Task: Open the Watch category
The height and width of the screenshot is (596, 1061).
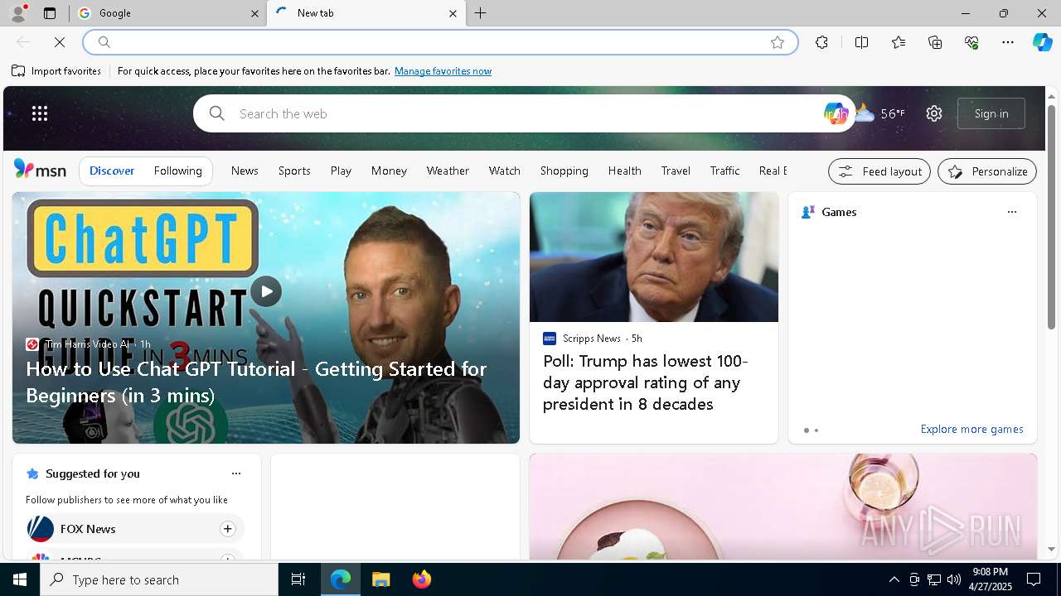Action: pos(504,171)
